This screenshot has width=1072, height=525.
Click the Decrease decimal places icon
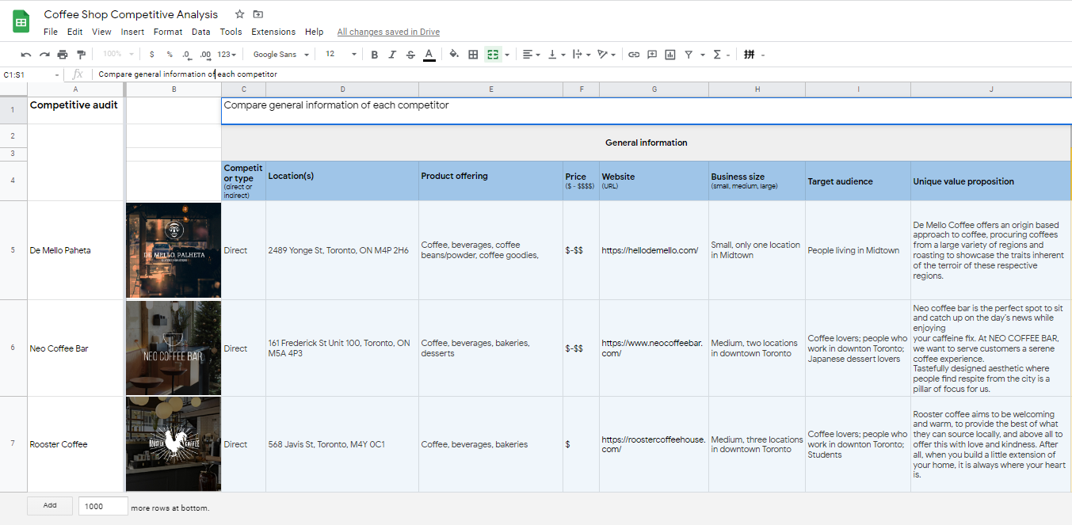click(x=186, y=55)
